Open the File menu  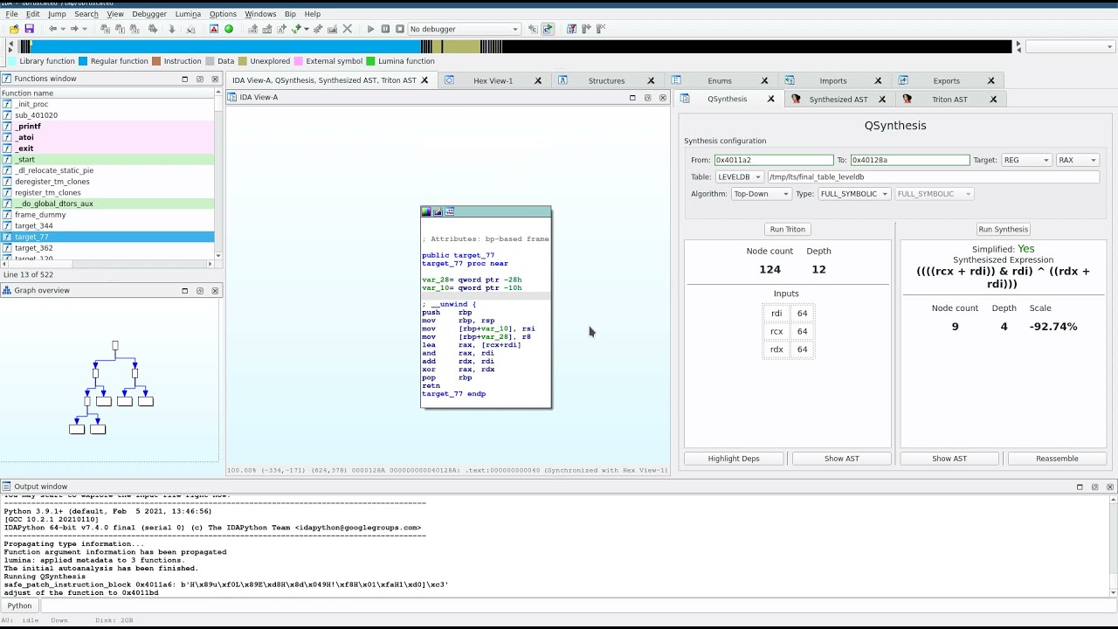(11, 14)
